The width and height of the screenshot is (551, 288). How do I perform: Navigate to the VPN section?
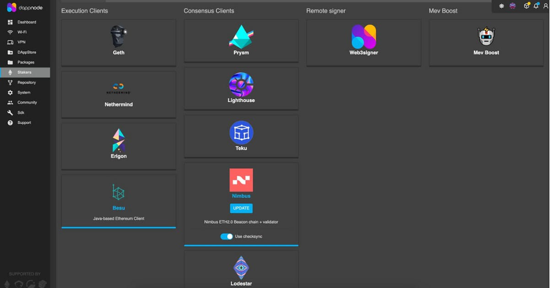(x=21, y=42)
